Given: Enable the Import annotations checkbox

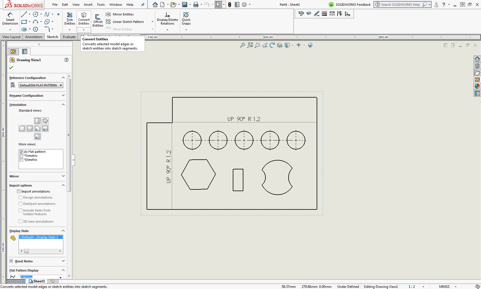Looking at the screenshot, I should pyautogui.click(x=19, y=191).
